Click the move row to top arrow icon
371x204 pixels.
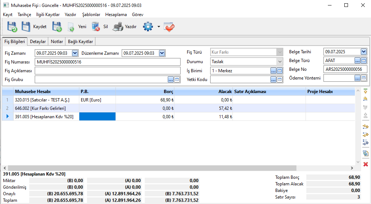[365, 91]
